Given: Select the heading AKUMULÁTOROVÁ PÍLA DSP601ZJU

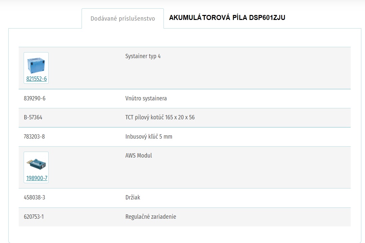Looking at the screenshot, I should [x=227, y=18].
